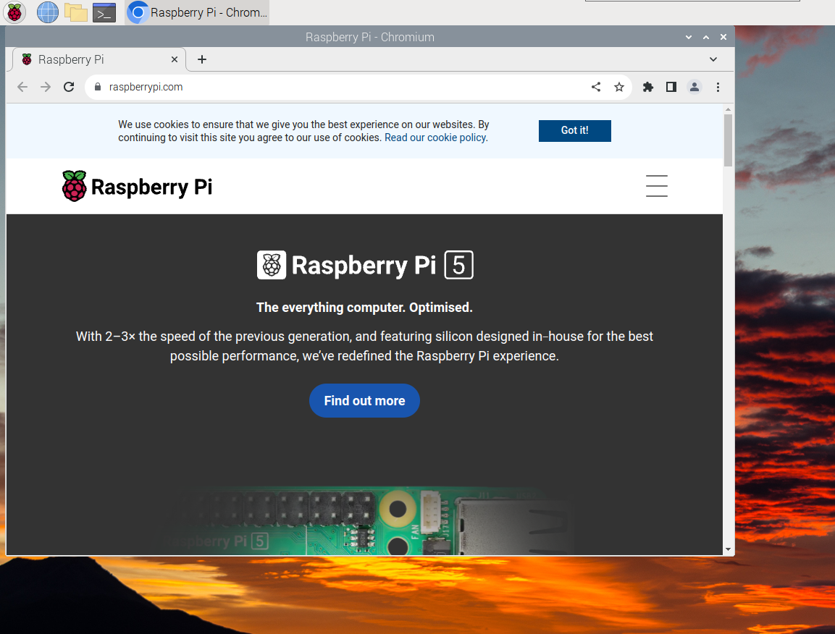Close the Raspberry Pi tab
Screen dimensions: 835x634
174,59
